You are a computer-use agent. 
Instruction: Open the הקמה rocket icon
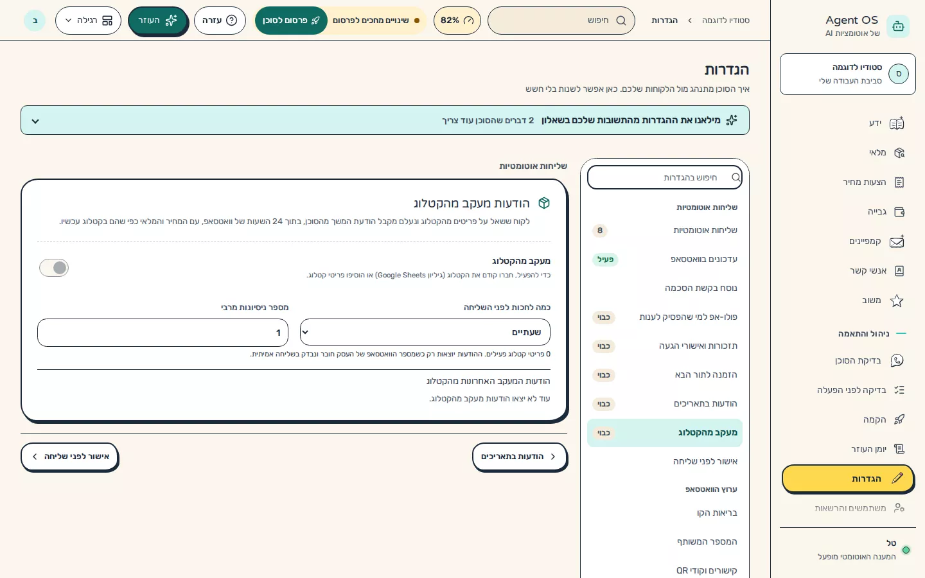pyautogui.click(x=899, y=419)
